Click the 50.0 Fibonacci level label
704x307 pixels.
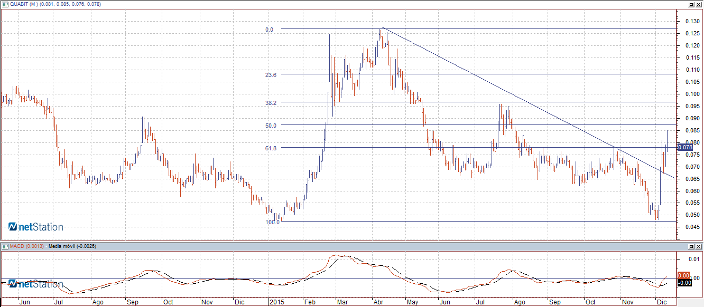271,126
